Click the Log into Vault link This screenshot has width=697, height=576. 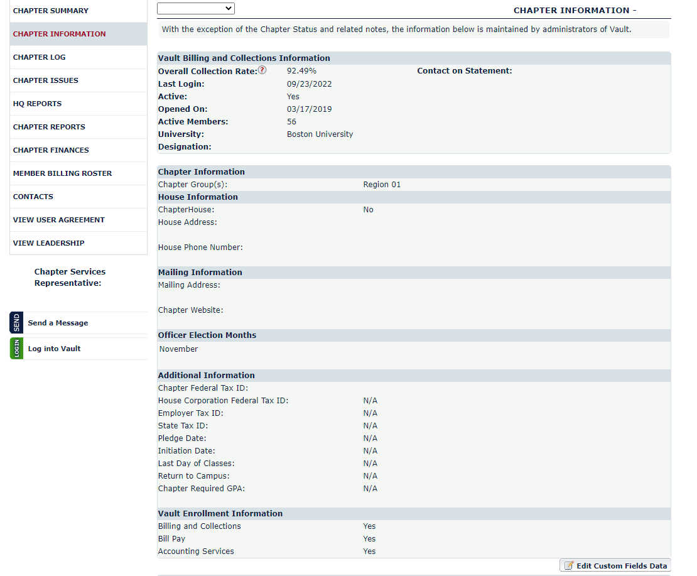54,348
